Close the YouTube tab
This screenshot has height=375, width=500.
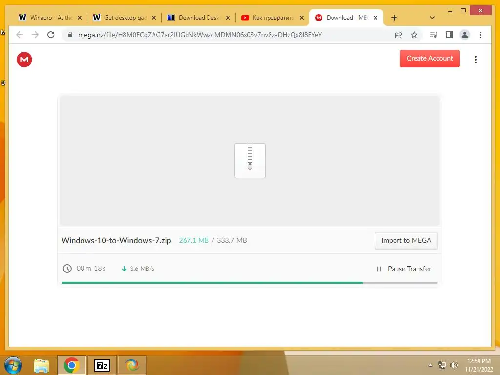click(x=302, y=18)
